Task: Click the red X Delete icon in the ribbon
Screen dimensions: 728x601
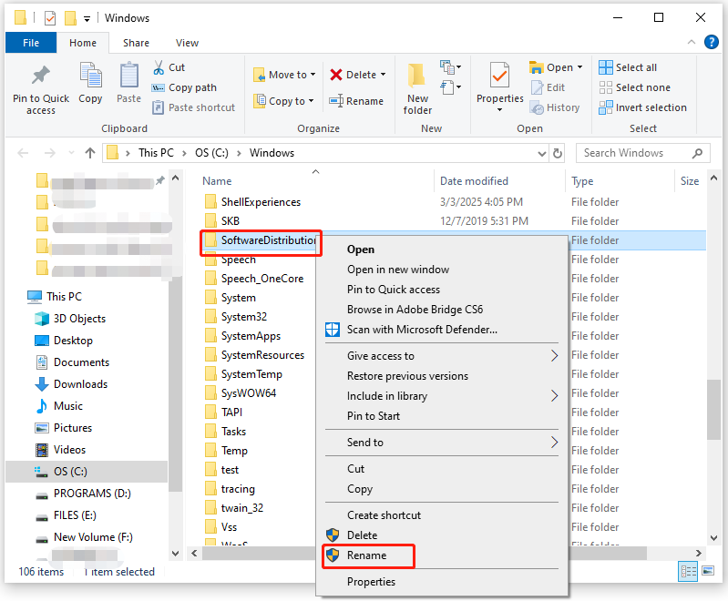Action: 335,75
